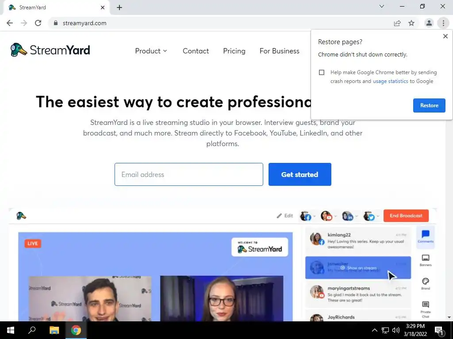The width and height of the screenshot is (453, 339).
Task: Close the StreamYard tab
Action: point(103,8)
